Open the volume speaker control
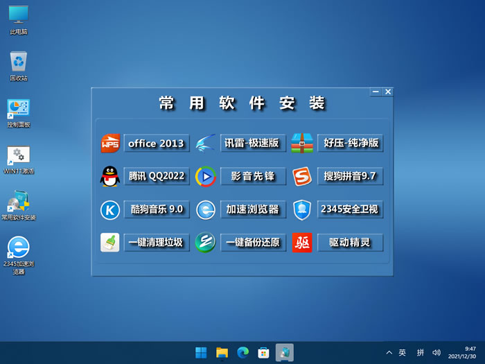 (436, 352)
